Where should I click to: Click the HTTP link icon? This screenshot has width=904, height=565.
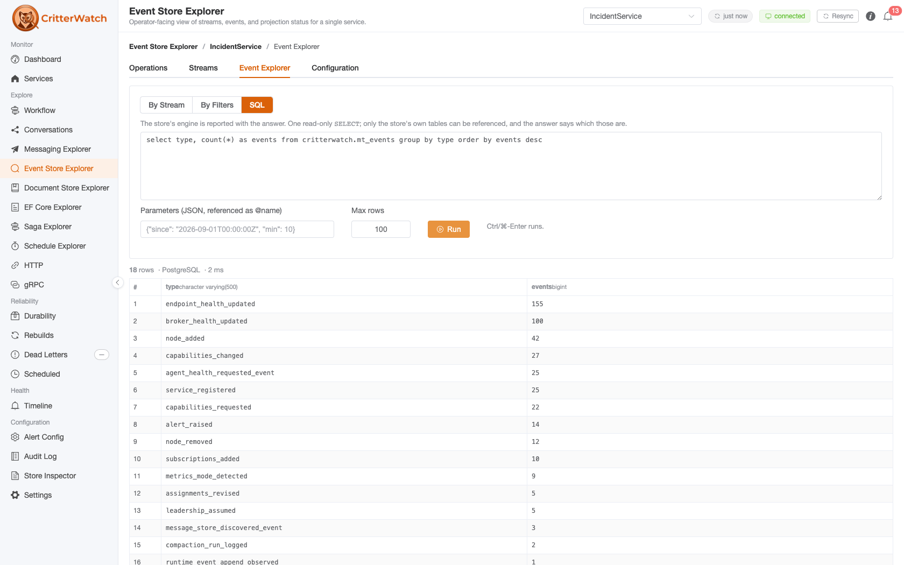15,265
